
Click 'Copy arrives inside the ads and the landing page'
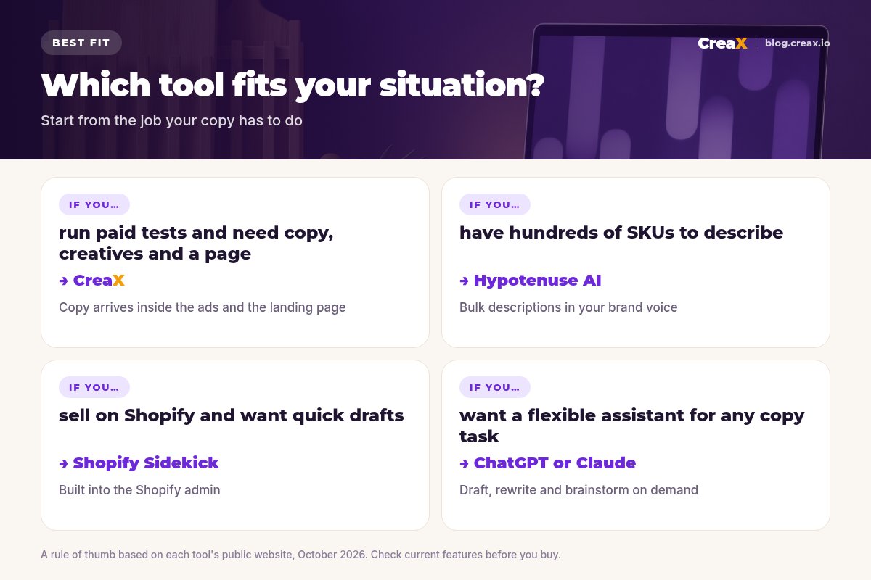point(203,307)
